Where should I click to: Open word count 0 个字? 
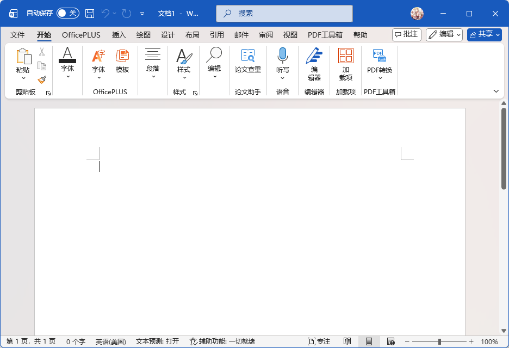[x=76, y=341]
